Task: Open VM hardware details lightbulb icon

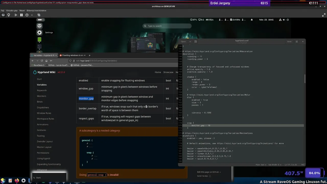Action: [x=9, y=15]
